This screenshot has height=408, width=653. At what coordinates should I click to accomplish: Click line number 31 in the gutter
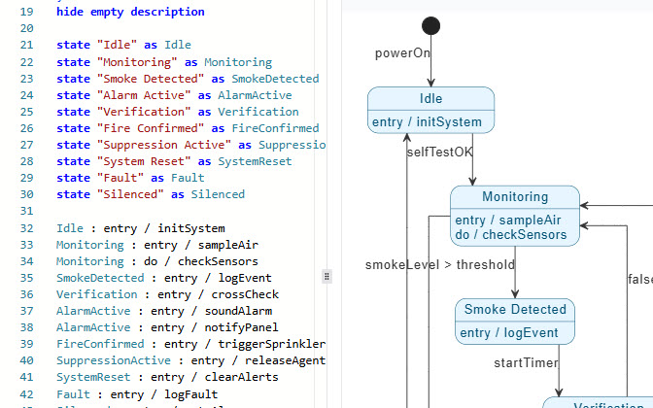click(x=26, y=211)
